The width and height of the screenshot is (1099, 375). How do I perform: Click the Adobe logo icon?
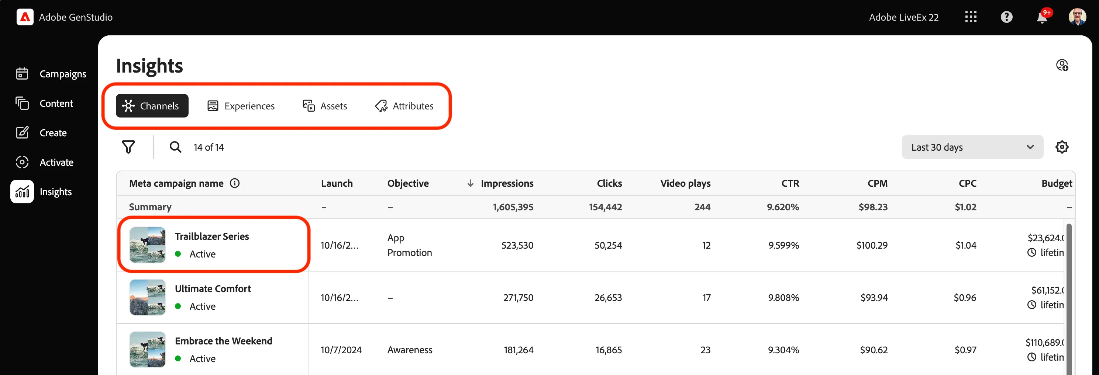[x=25, y=17]
